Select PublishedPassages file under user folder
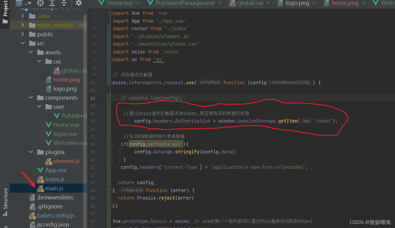This screenshot has height=228, width=395. tap(74, 116)
